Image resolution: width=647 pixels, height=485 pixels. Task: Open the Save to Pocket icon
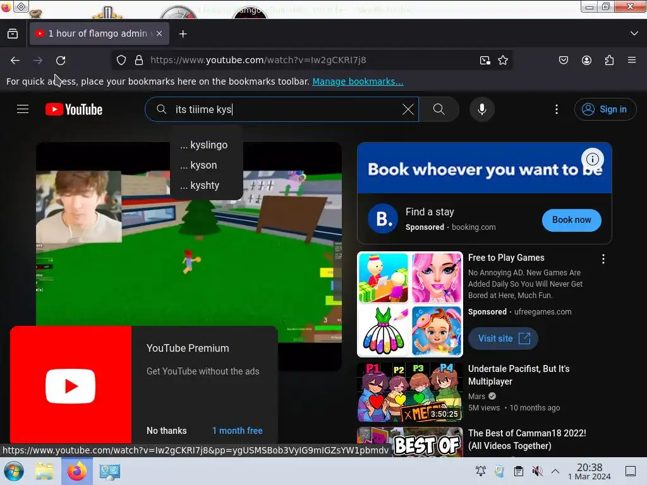563,60
